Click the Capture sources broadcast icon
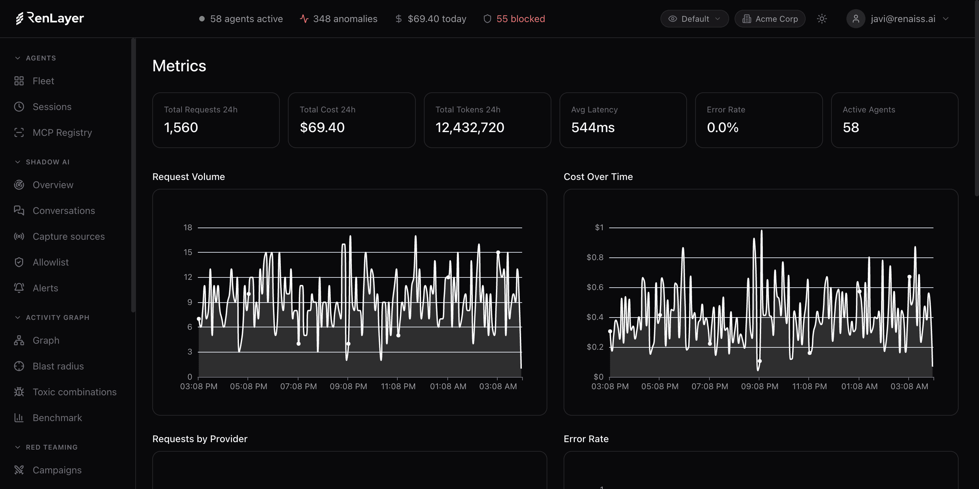The height and width of the screenshot is (489, 979). 19,237
